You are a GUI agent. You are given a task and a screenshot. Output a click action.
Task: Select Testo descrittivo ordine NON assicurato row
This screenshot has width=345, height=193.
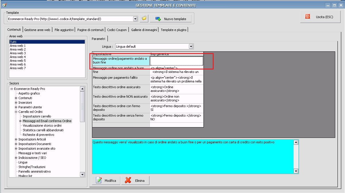[x=121, y=99]
